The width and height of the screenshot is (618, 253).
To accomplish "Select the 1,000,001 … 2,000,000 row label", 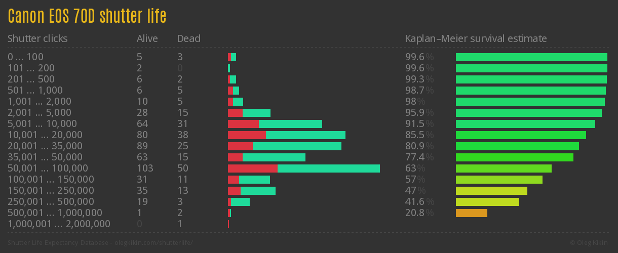I will click(x=59, y=224).
